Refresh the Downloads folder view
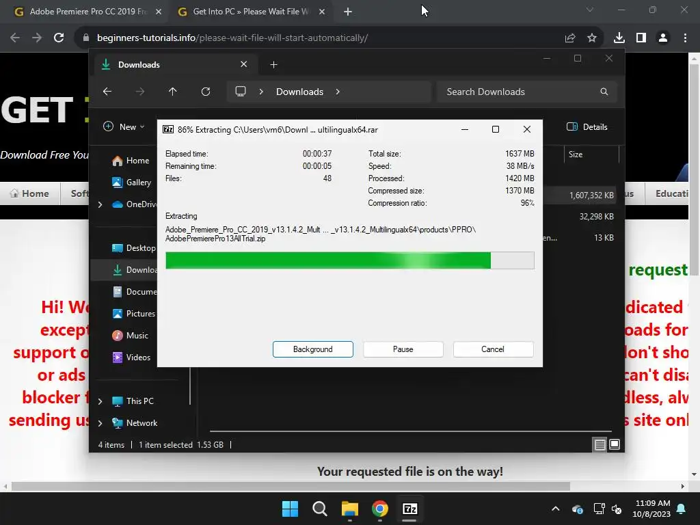The height and width of the screenshot is (525, 700). (x=205, y=92)
